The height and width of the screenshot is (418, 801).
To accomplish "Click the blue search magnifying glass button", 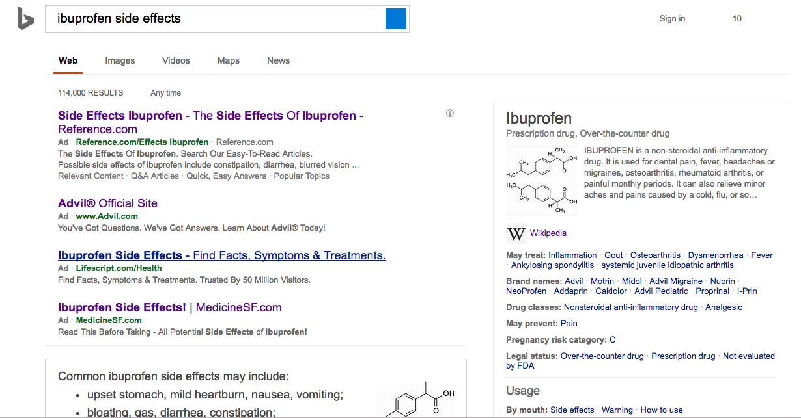I will 395,19.
